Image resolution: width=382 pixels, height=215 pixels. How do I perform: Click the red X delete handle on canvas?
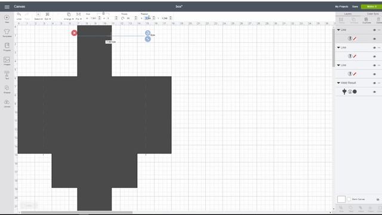[x=74, y=33]
